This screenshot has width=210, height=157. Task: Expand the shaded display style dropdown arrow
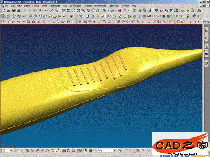tap(116, 10)
